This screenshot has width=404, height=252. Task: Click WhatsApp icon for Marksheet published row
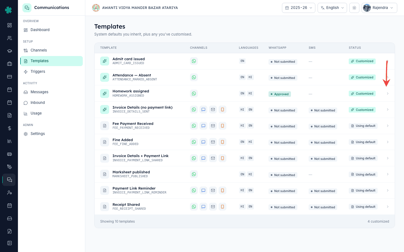click(194, 174)
